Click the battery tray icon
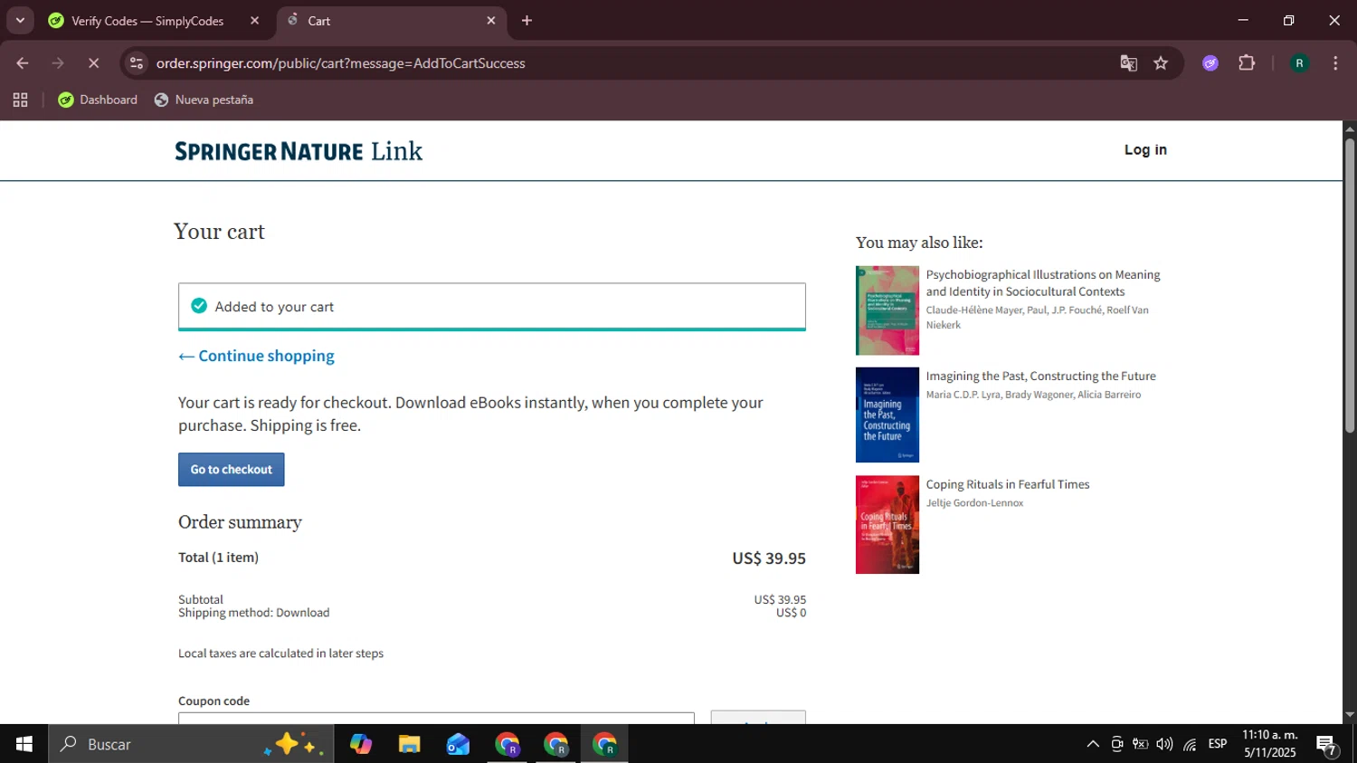 pos(1141,744)
